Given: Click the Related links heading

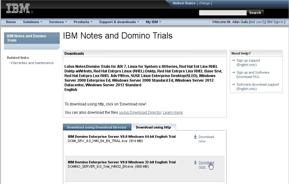Looking at the screenshot, I should (x=18, y=58).
